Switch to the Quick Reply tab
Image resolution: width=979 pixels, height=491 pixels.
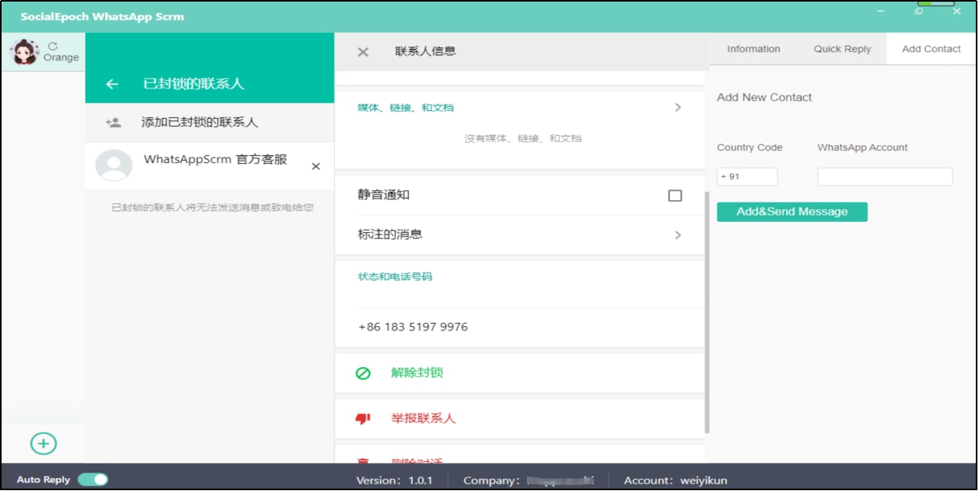click(842, 49)
